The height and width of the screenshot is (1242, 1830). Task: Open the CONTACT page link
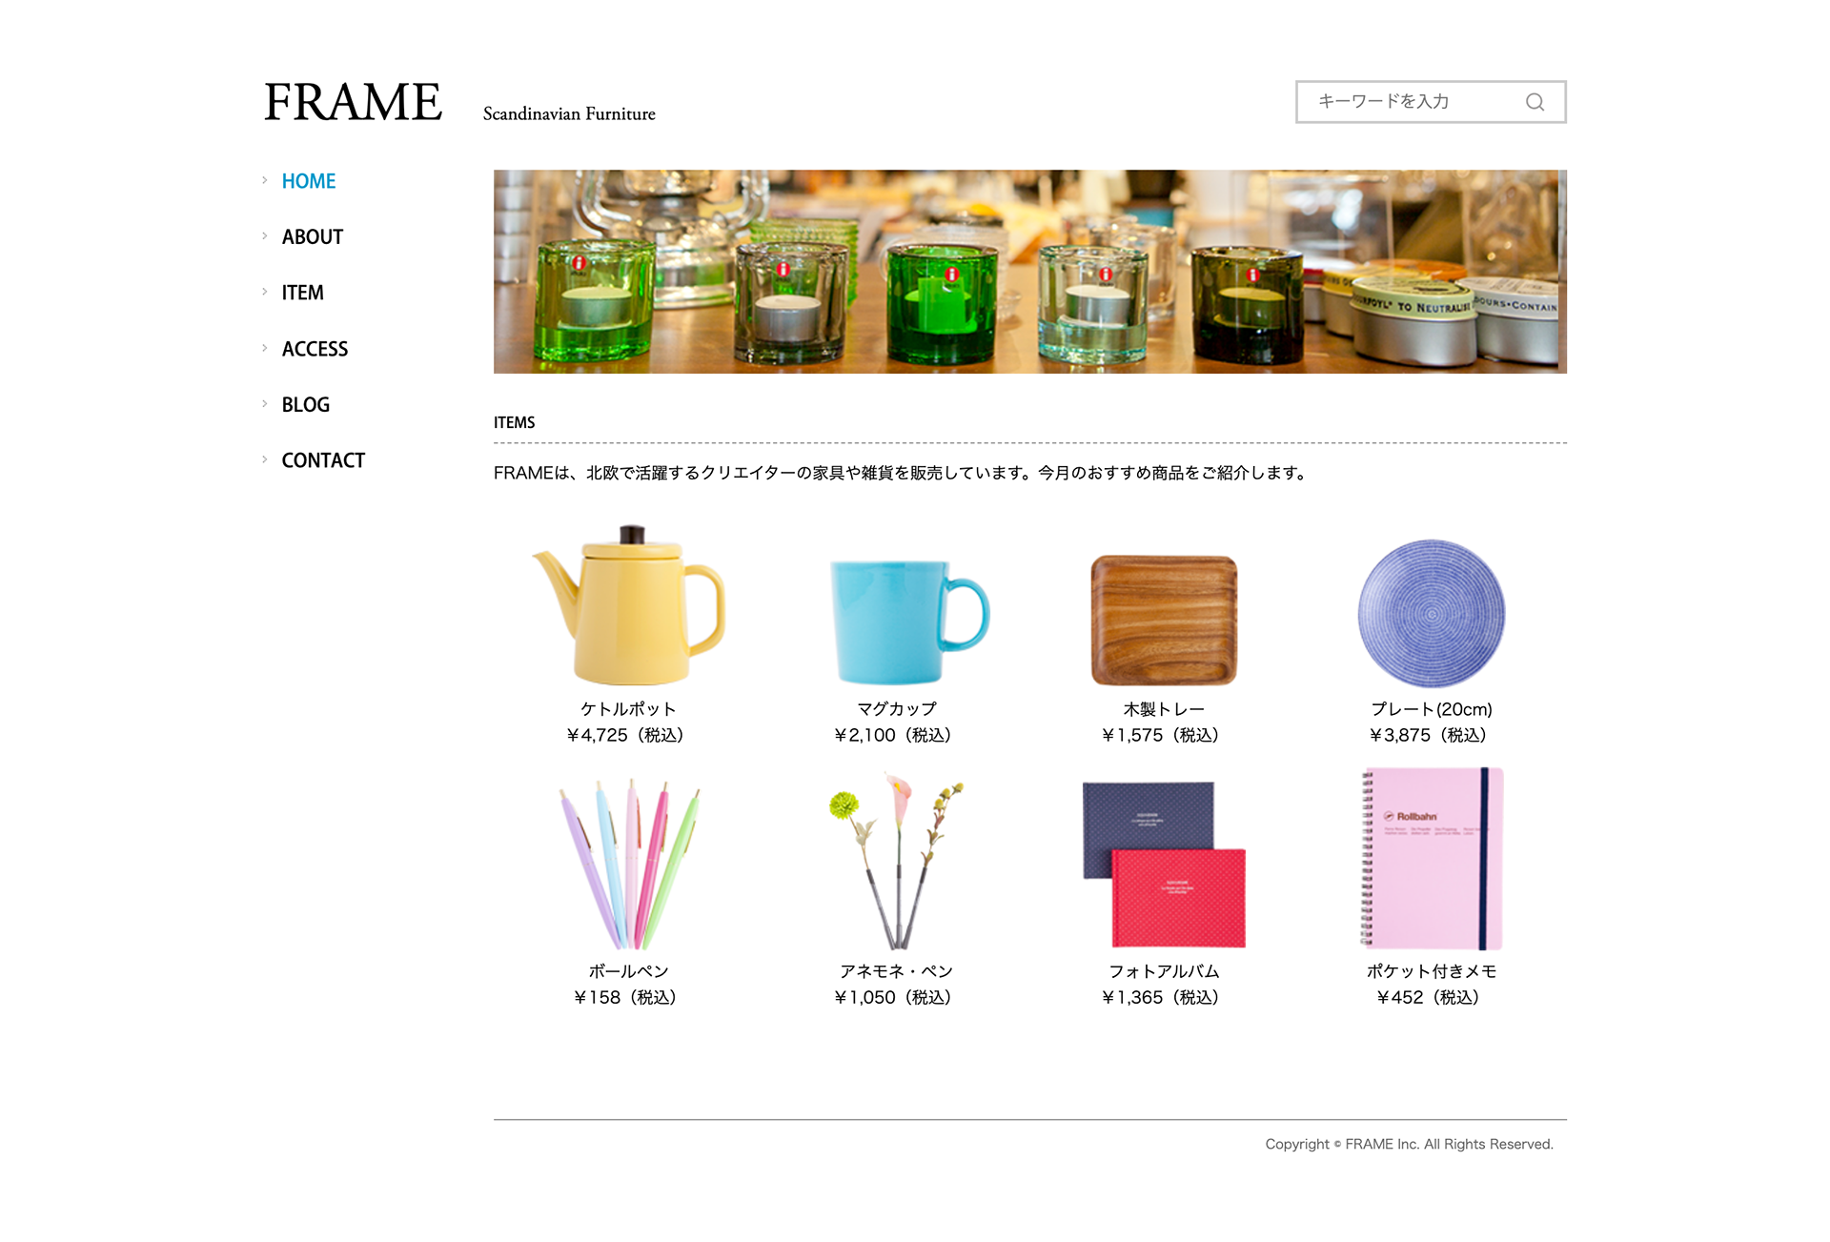point(323,460)
